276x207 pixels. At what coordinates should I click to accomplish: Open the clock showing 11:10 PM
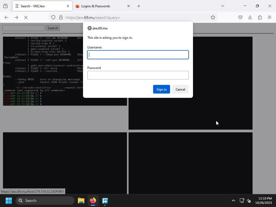click(x=264, y=201)
